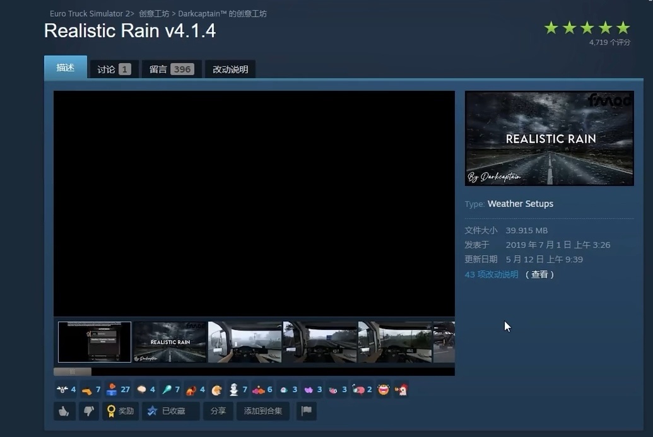Image resolution: width=653 pixels, height=437 pixels.
Task: Click the teal comet award reaction
Action: 170,390
